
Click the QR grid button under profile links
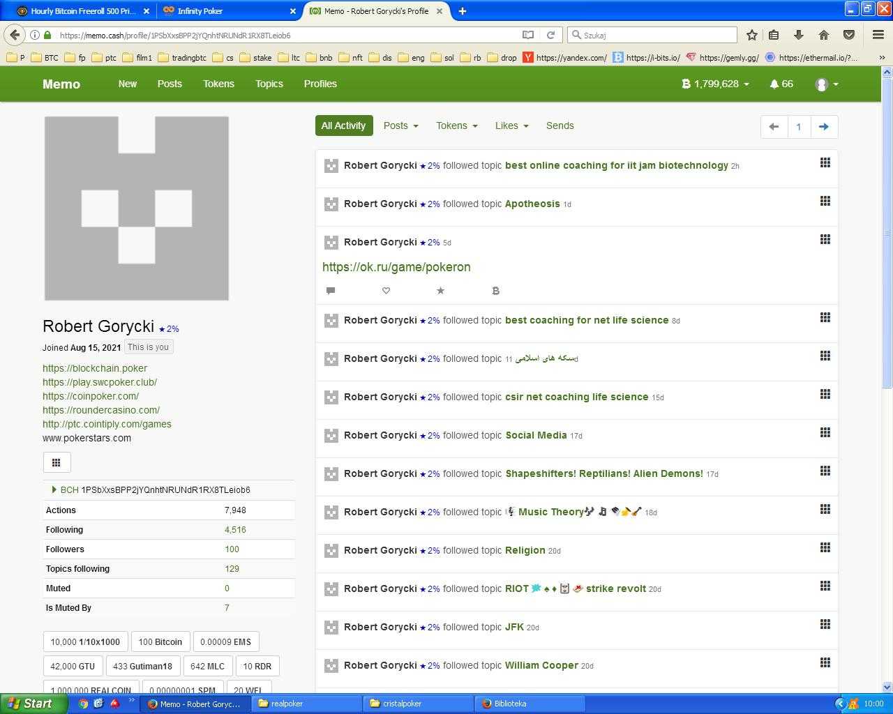coord(57,462)
